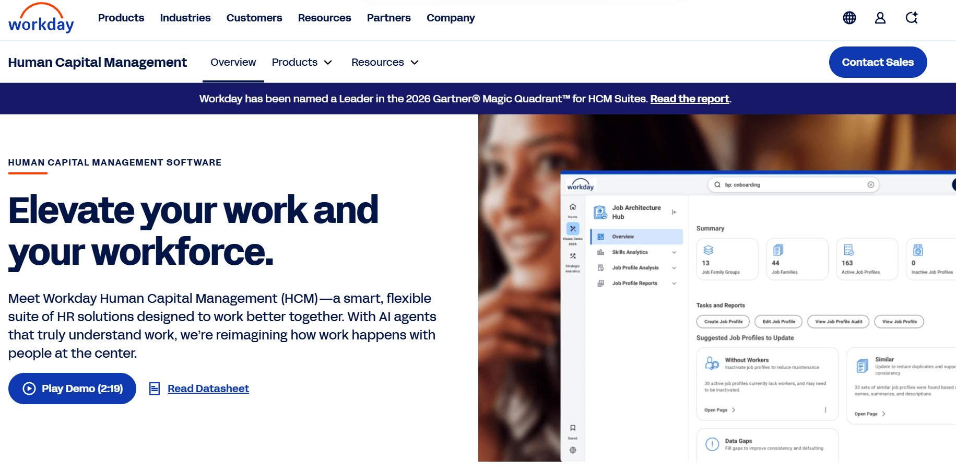The width and height of the screenshot is (956, 470).
Task: Click Open Page on Similar card
Action: pyautogui.click(x=870, y=414)
